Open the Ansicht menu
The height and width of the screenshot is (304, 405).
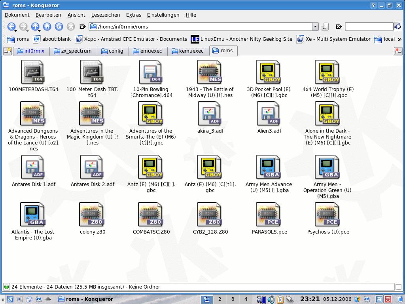(x=76, y=15)
